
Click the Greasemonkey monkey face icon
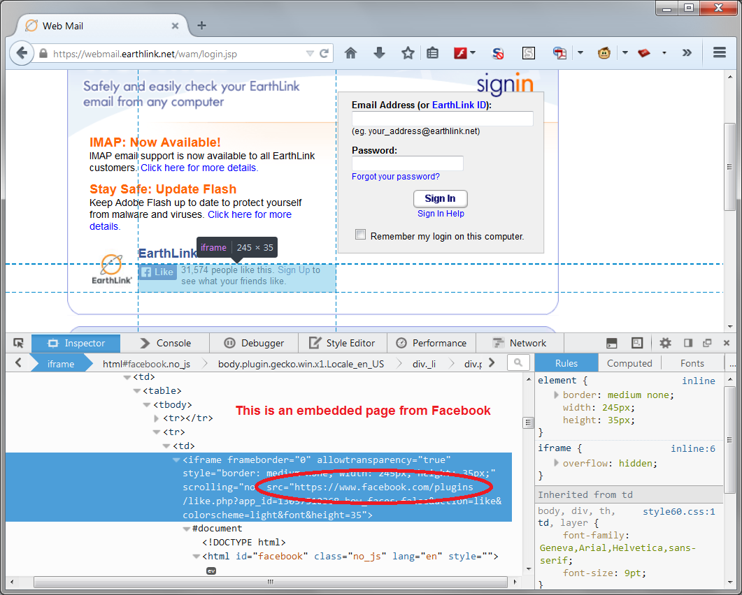point(604,53)
